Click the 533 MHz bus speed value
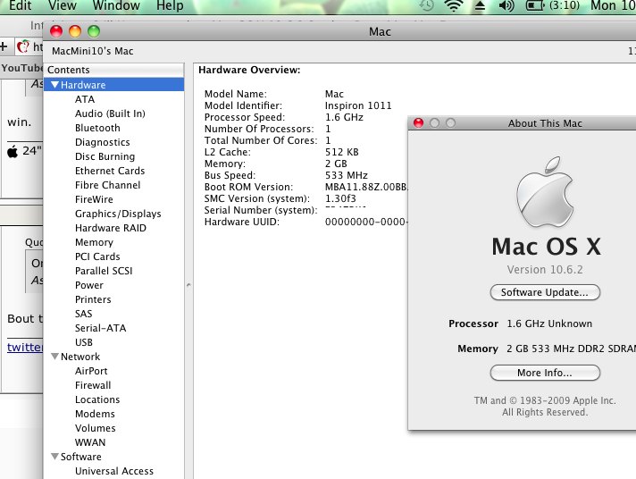This screenshot has width=636, height=479. click(x=346, y=175)
